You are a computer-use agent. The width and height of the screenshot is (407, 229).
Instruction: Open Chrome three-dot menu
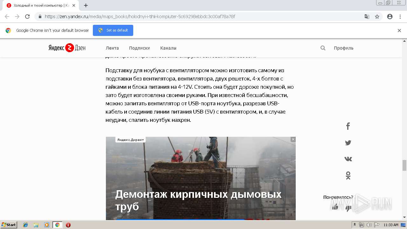[400, 17]
